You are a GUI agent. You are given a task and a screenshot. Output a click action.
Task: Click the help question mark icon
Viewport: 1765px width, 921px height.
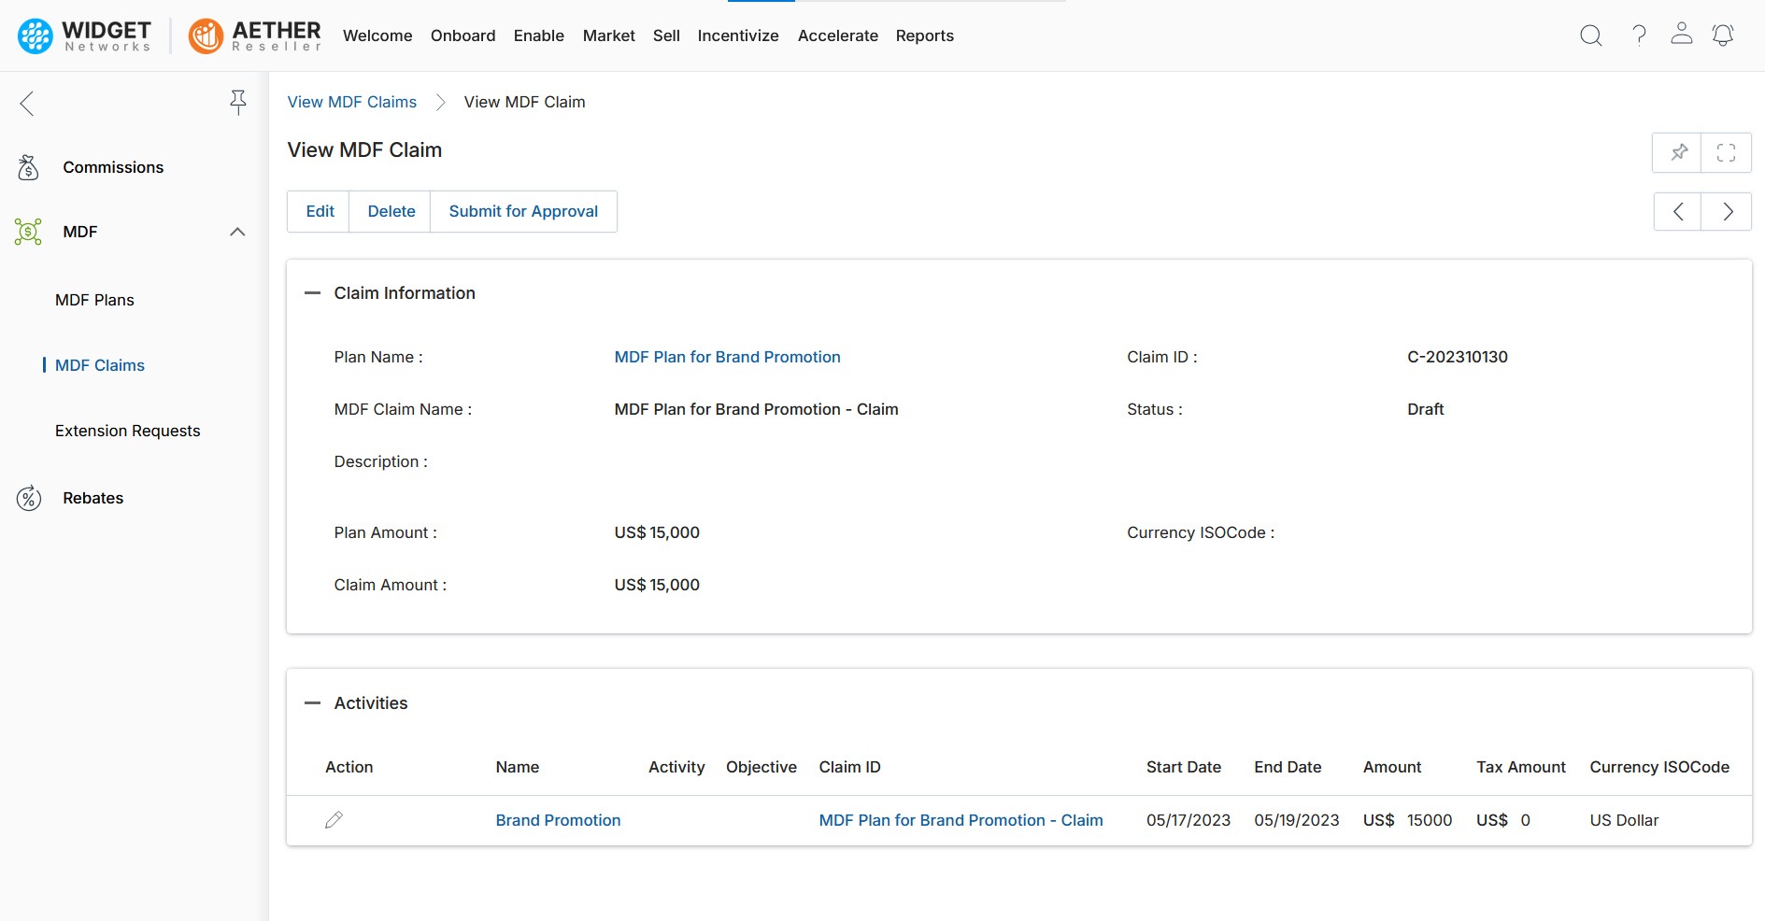1639,35
